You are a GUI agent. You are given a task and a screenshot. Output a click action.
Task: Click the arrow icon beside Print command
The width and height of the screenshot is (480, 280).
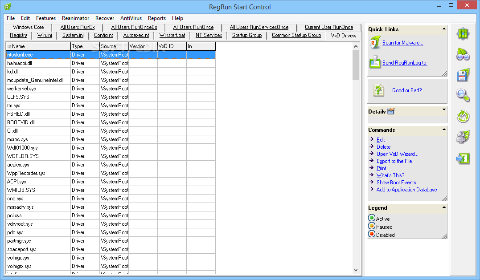(x=372, y=167)
